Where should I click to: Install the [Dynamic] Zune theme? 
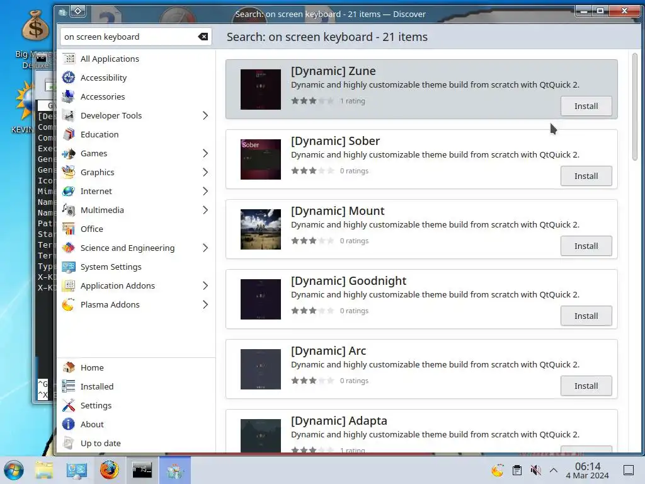(586, 106)
